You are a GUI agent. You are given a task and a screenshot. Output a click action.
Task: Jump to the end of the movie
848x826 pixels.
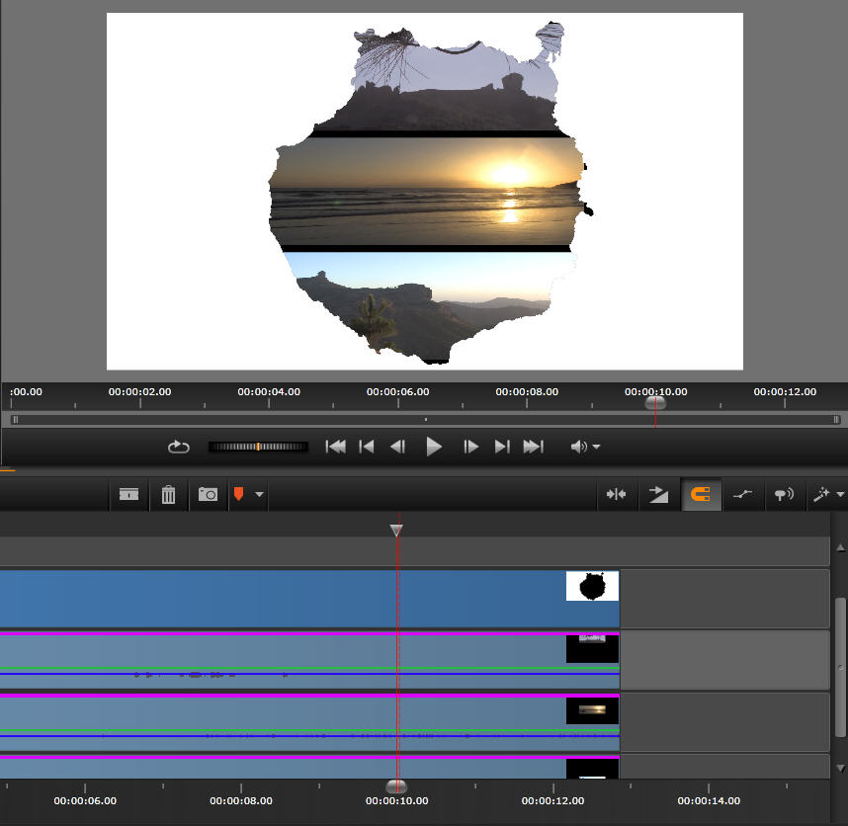[x=534, y=447]
